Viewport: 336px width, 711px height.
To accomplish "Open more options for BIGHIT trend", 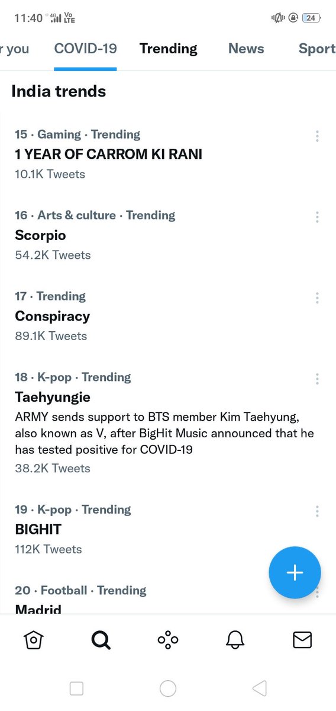I will tap(317, 511).
